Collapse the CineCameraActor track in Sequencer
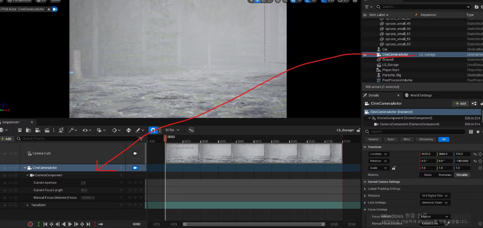Viewport: 483px width, 228px height. click(x=25, y=168)
